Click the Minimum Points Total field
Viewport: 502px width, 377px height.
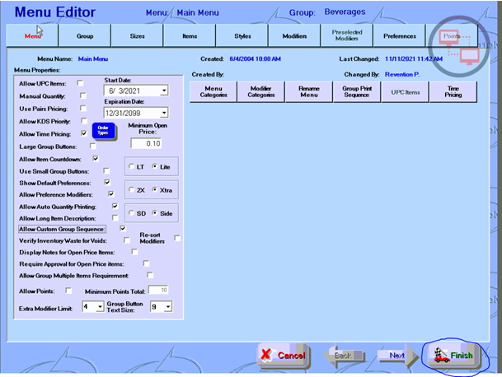pyautogui.click(x=158, y=290)
